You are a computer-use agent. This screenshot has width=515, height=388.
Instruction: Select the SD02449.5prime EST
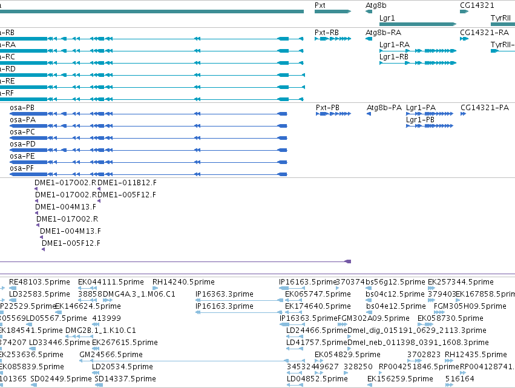[x=34, y=385]
